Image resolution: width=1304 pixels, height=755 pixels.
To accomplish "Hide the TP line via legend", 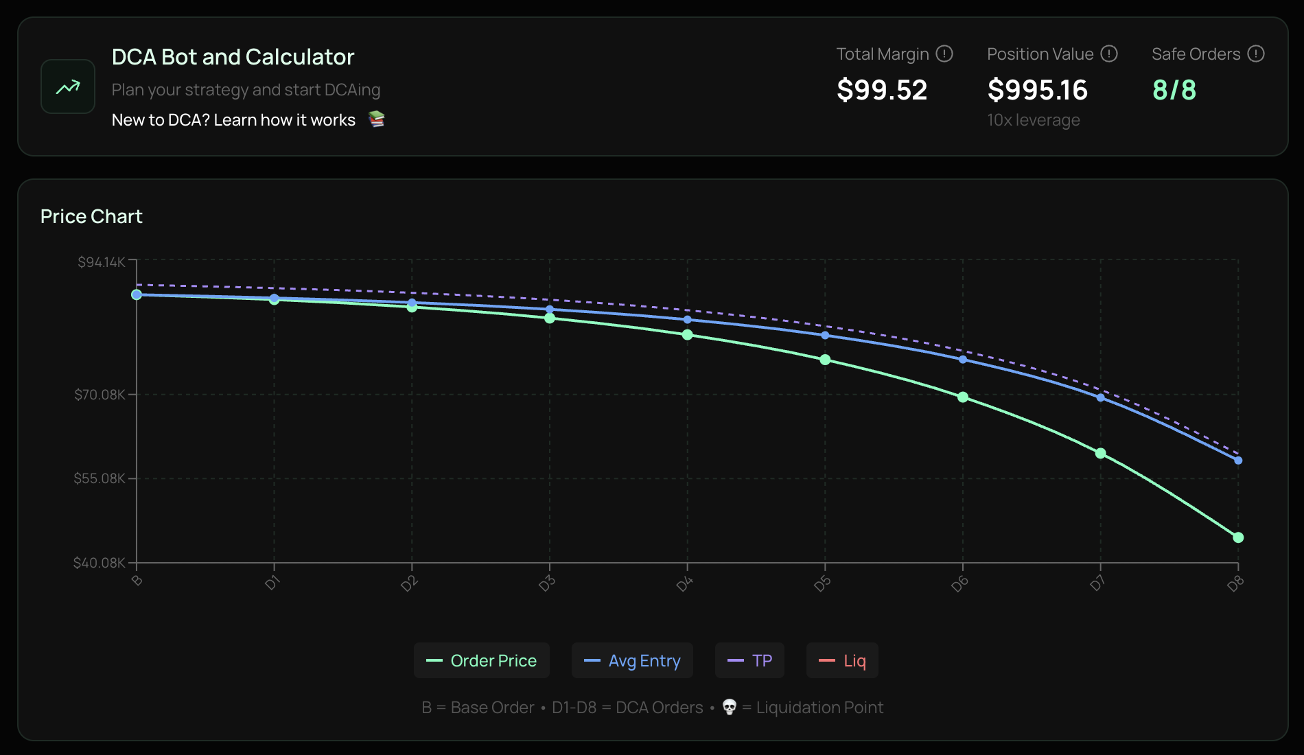I will 749,660.
